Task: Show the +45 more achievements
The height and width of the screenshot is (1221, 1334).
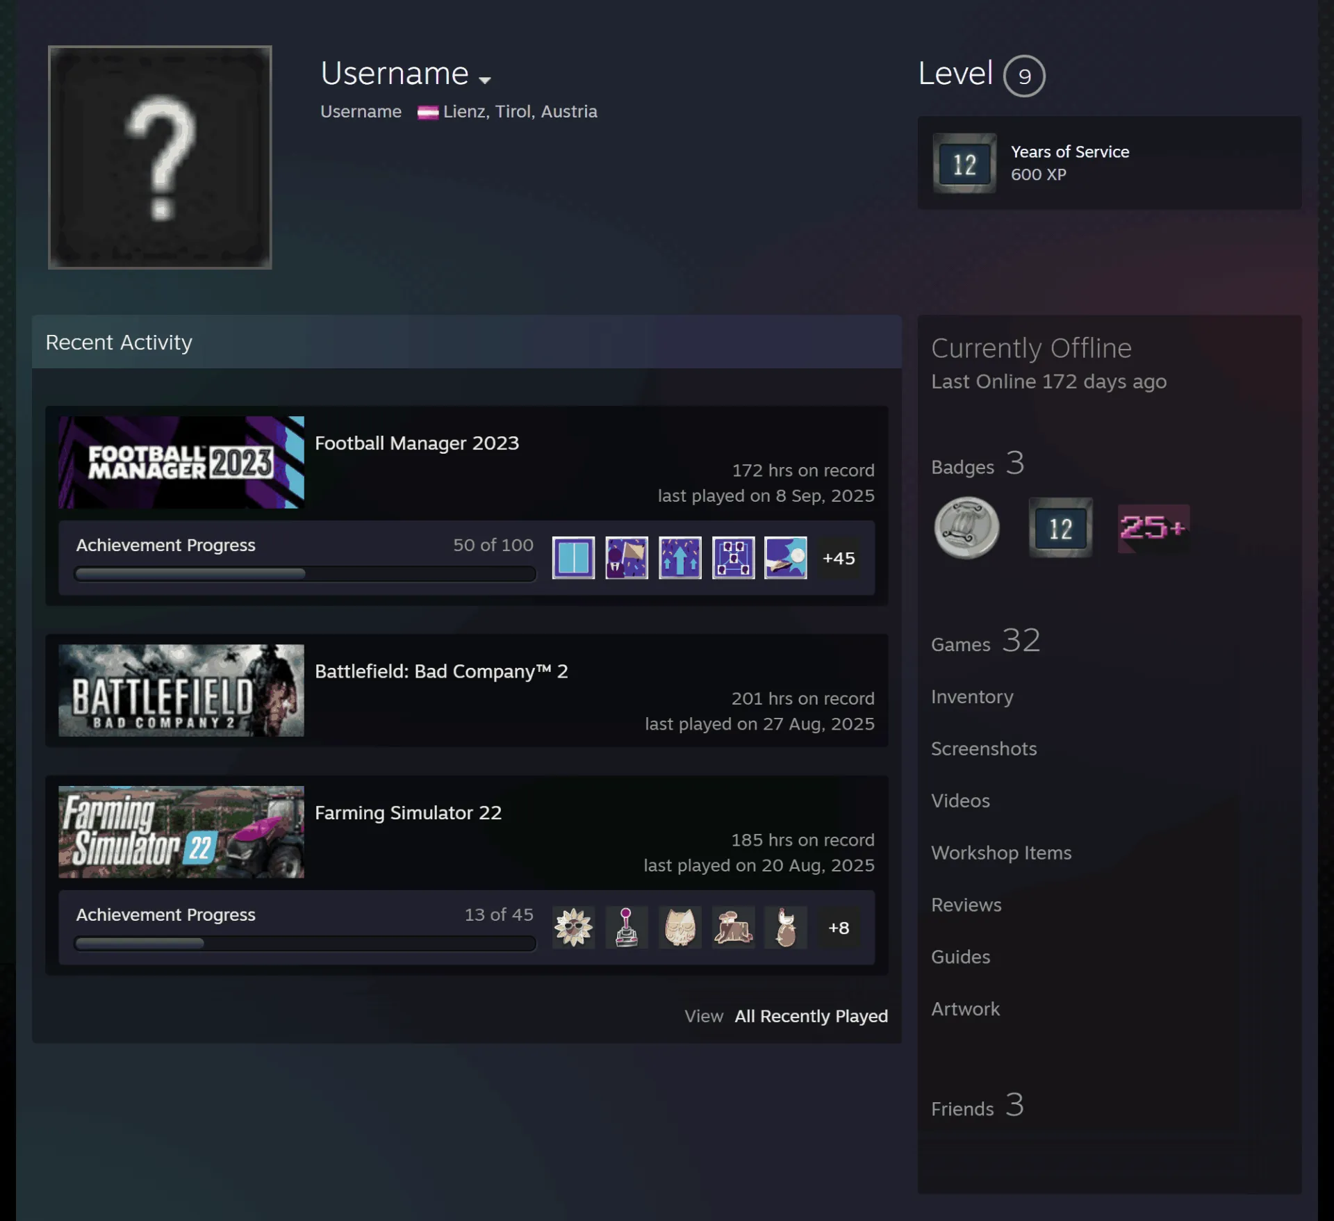Action: 839,558
